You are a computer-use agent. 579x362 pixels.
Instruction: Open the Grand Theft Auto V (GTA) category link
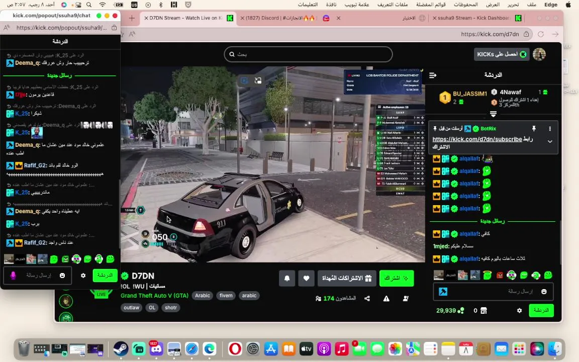click(154, 296)
